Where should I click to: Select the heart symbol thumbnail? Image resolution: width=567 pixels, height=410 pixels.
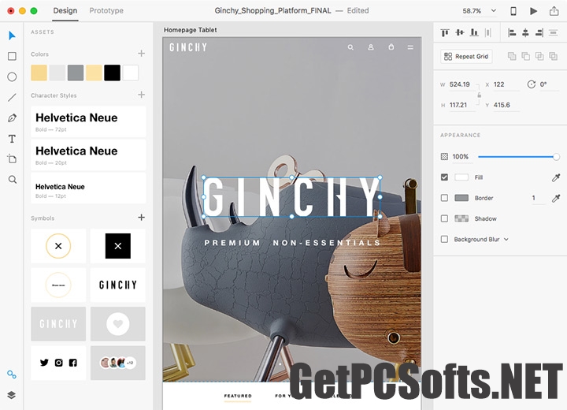pyautogui.click(x=118, y=324)
